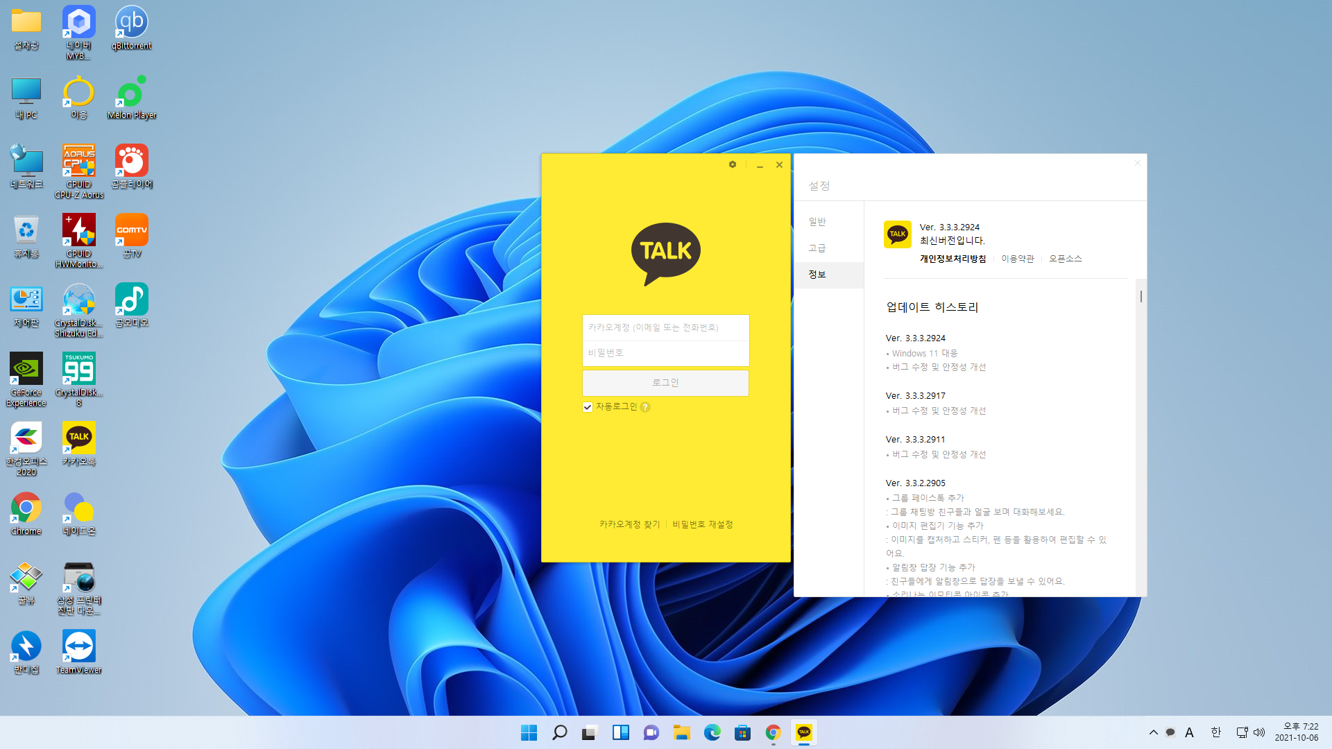Open the 네이버 MYBOX desktop icon
This screenshot has height=749, width=1332.
pos(79,33)
